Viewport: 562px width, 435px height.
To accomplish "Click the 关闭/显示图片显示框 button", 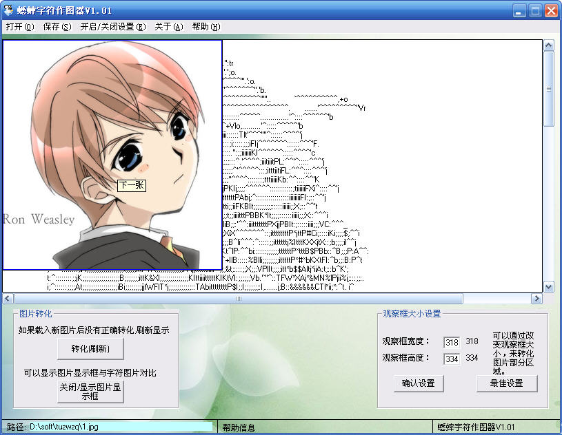I will (90, 392).
